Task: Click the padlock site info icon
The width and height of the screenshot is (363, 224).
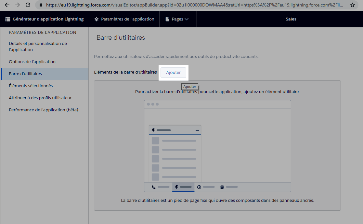Action: (41, 5)
